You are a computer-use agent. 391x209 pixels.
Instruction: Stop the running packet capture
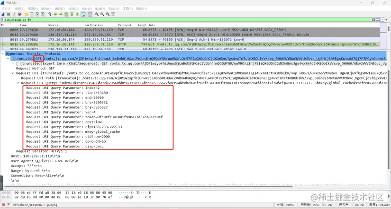[9, 14]
